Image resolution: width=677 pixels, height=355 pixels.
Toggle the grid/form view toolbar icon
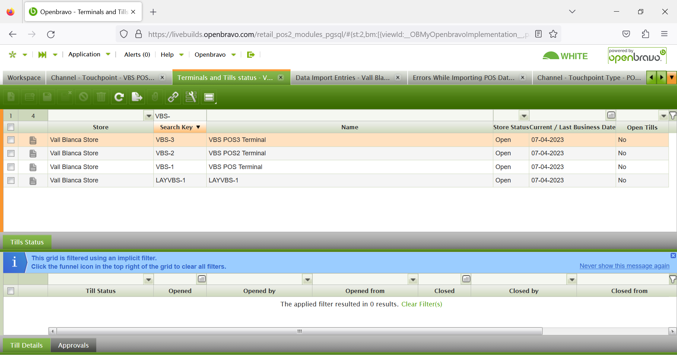209,97
